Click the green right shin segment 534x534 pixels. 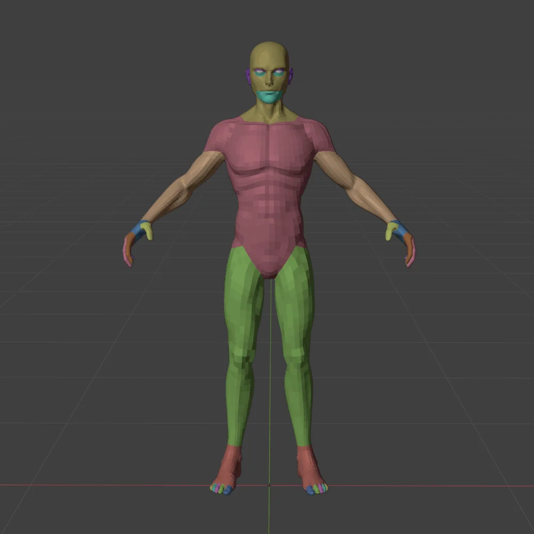click(x=239, y=395)
